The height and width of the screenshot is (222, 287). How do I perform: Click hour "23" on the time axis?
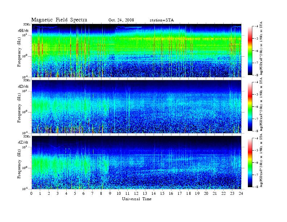[x=232, y=194]
